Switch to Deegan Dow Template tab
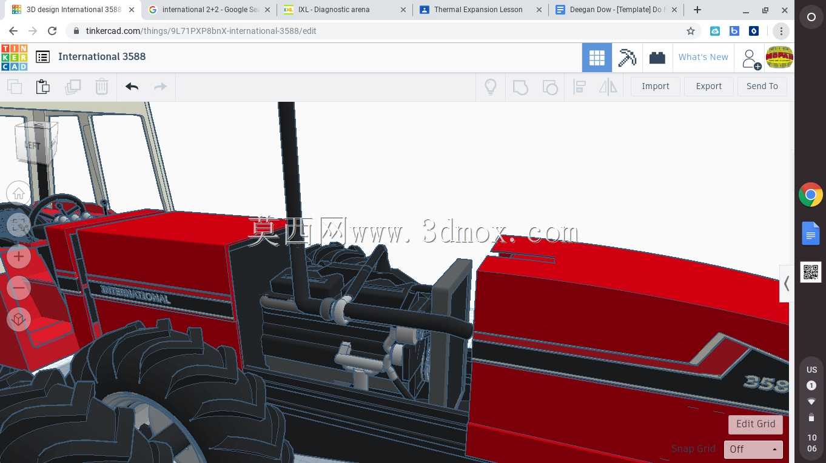 coord(616,10)
